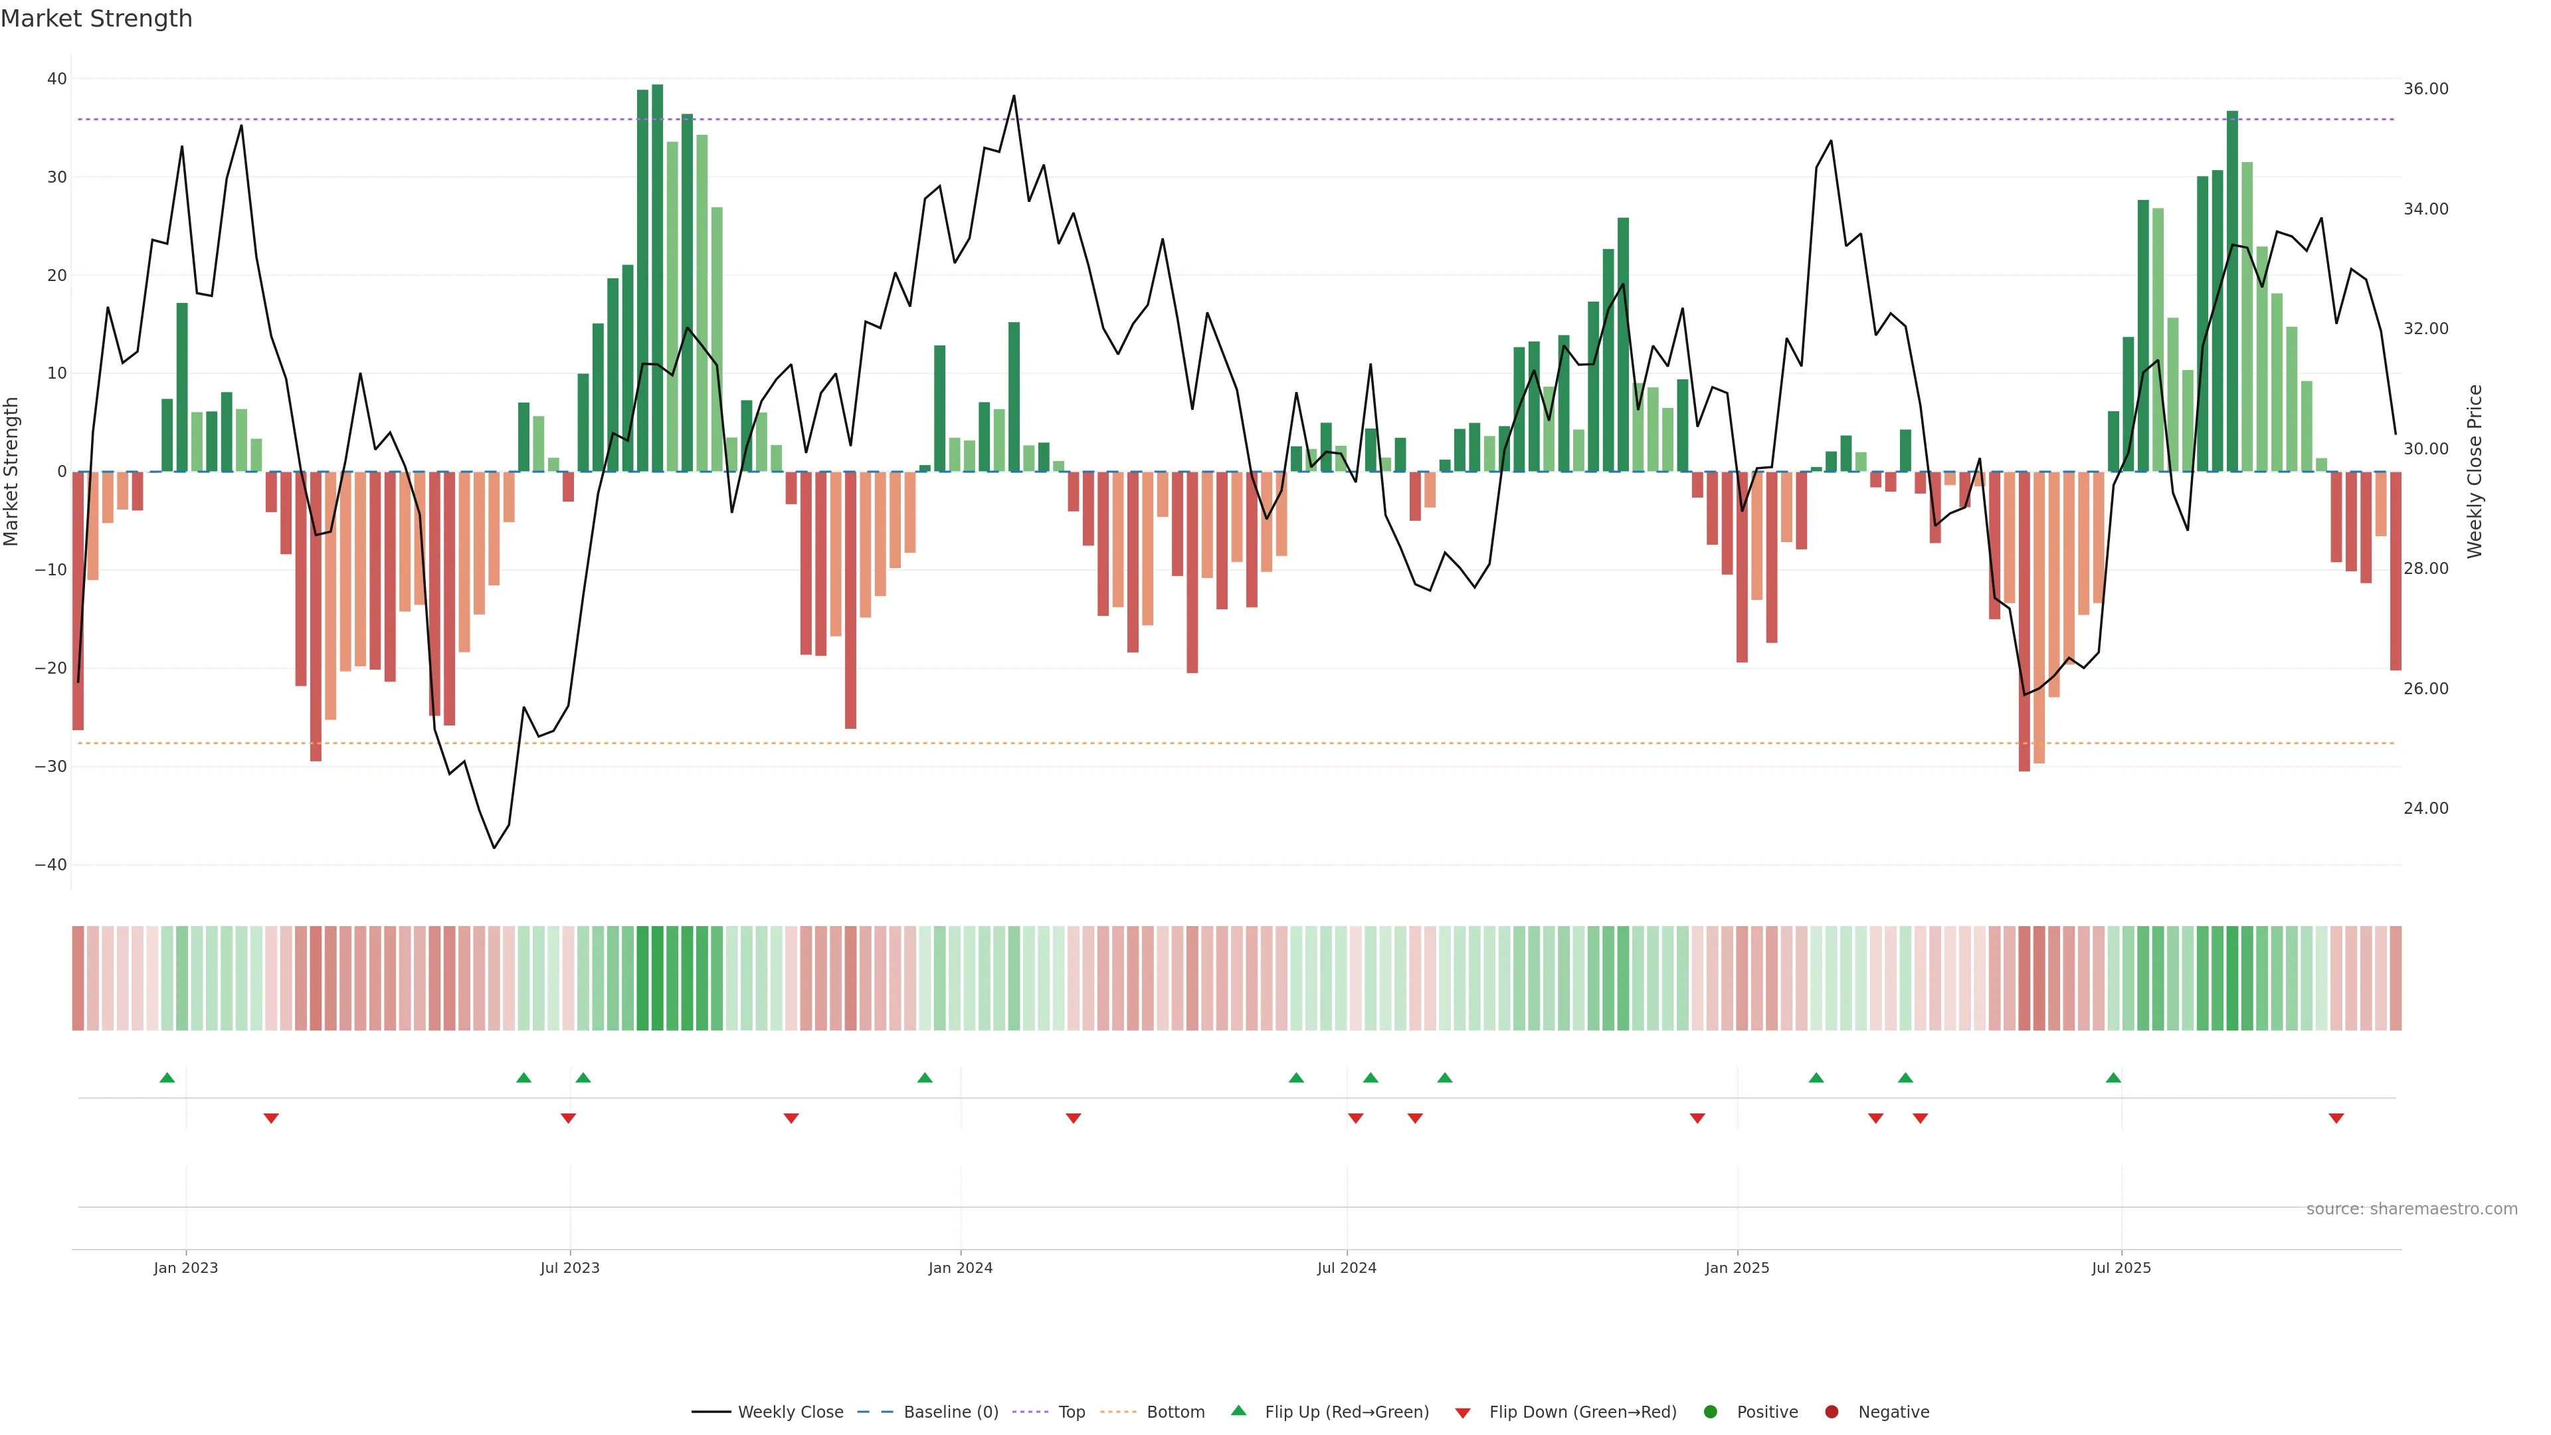Click the Positive green circle legend icon
Image resolution: width=2551 pixels, height=1435 pixels.
click(1710, 1412)
